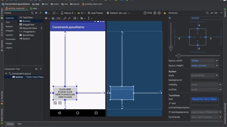Viewport: 227px width, 127px height.
Task: Select the CLICK HERE button in design preview
Action: (x=65, y=93)
